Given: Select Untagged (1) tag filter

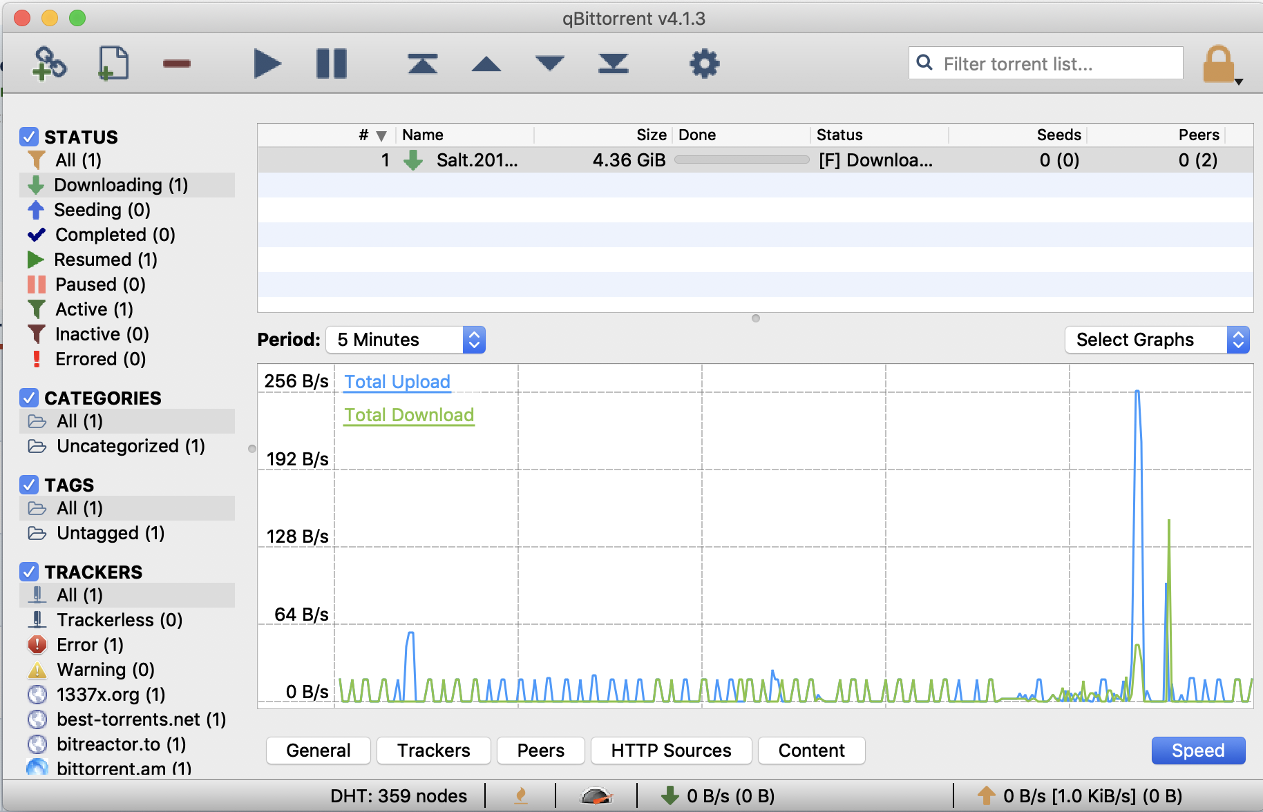Looking at the screenshot, I should point(127,533).
